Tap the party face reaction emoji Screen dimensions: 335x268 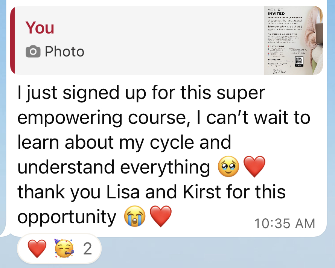64,249
